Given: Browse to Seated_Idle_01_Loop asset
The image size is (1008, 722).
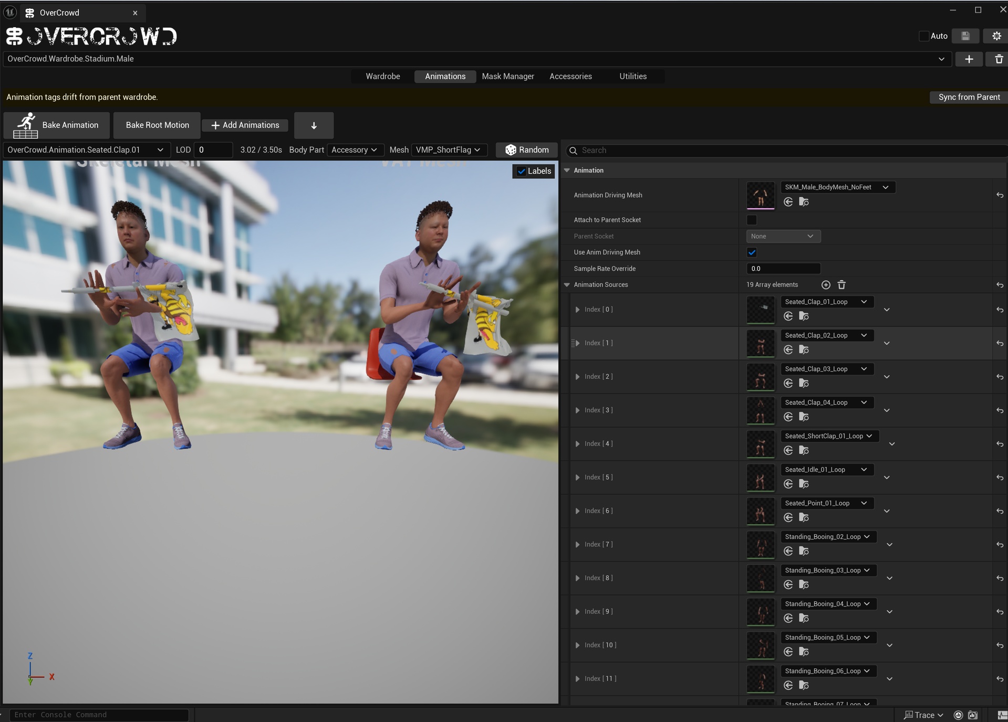Looking at the screenshot, I should [804, 484].
